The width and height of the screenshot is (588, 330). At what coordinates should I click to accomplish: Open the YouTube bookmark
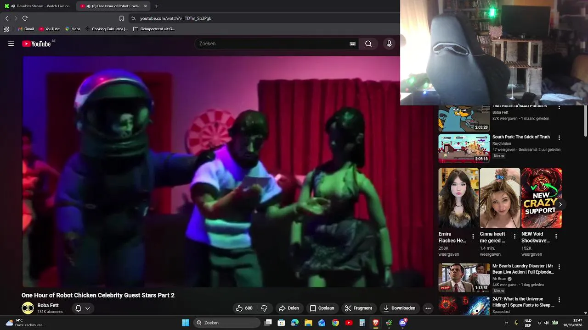click(x=50, y=29)
